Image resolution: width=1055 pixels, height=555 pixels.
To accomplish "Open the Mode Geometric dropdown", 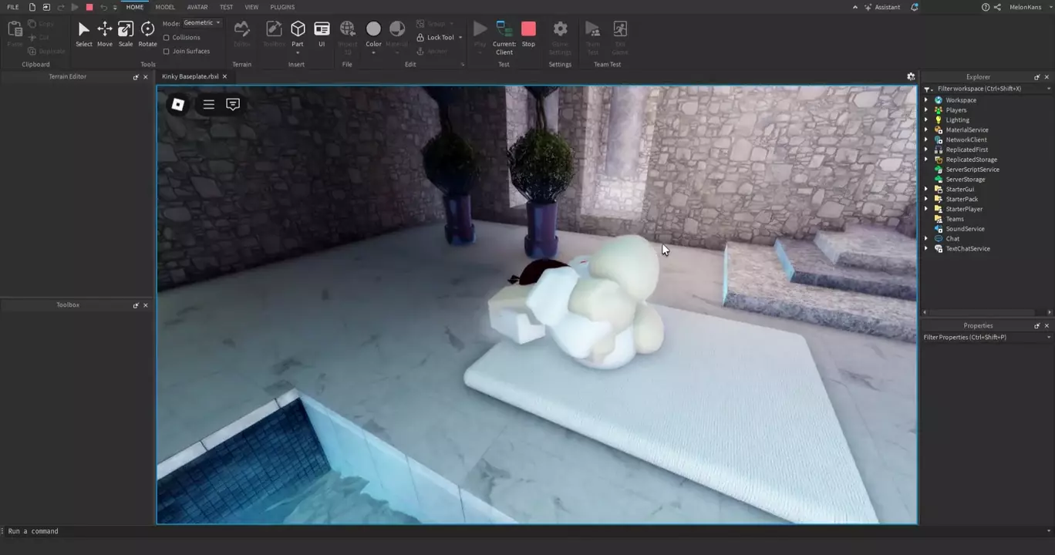I will point(202,23).
